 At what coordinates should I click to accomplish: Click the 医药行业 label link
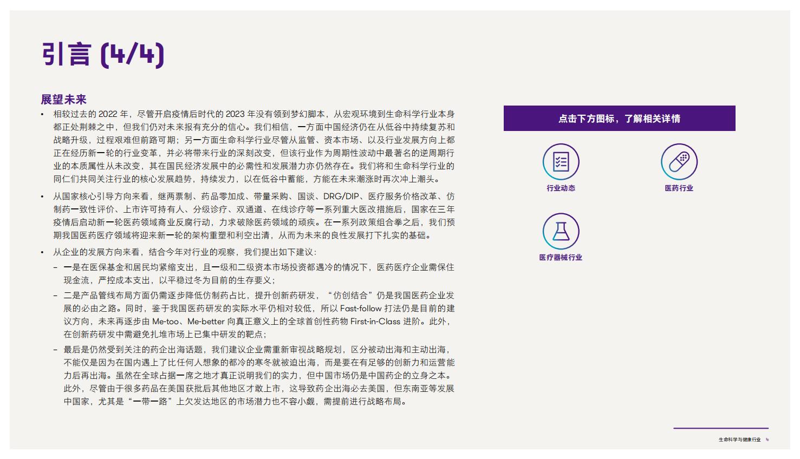[x=679, y=188]
